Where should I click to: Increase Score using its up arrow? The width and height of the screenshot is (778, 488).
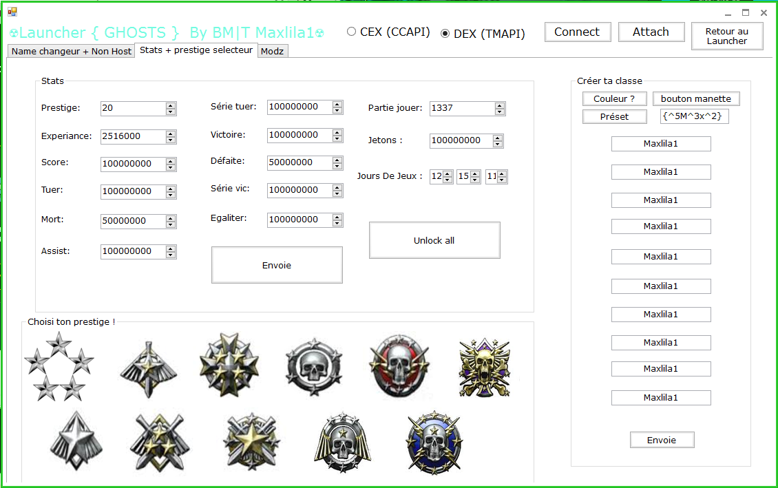[171, 160]
